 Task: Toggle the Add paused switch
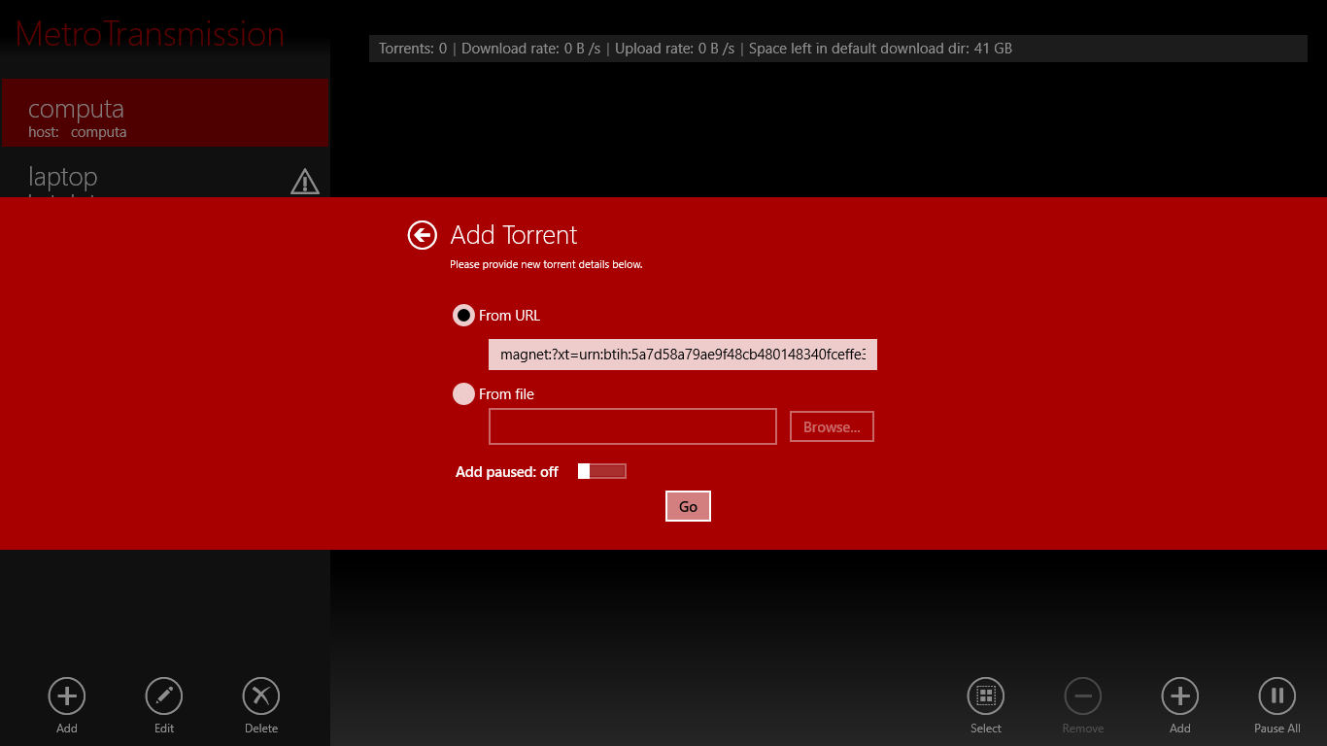pyautogui.click(x=601, y=471)
